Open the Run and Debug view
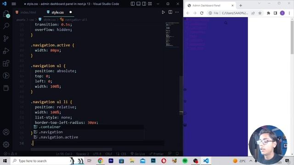 pyautogui.click(x=6, y=51)
